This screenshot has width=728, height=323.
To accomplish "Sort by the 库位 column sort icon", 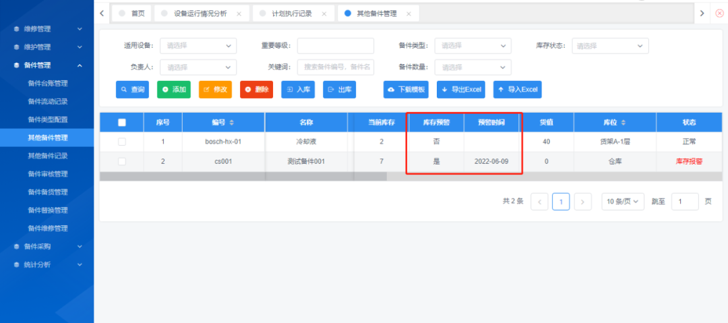I will [624, 123].
